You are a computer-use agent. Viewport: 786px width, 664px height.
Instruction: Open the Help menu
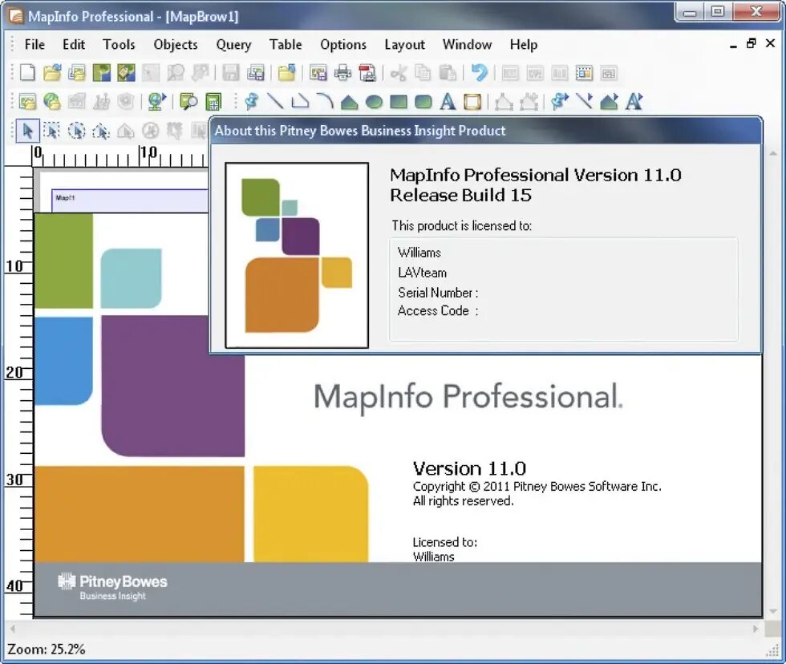pos(524,45)
